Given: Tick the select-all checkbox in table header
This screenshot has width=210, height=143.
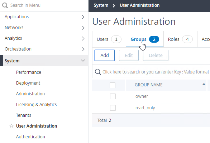Looking at the screenshot, I should (113, 85).
